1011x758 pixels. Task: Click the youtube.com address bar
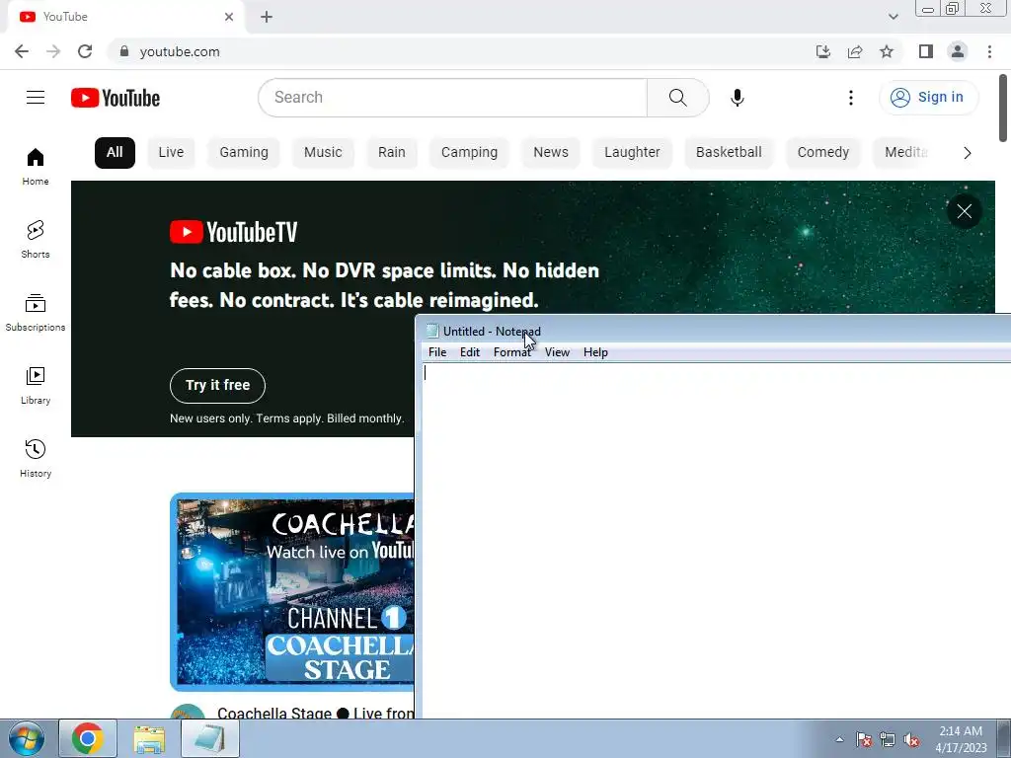458,51
